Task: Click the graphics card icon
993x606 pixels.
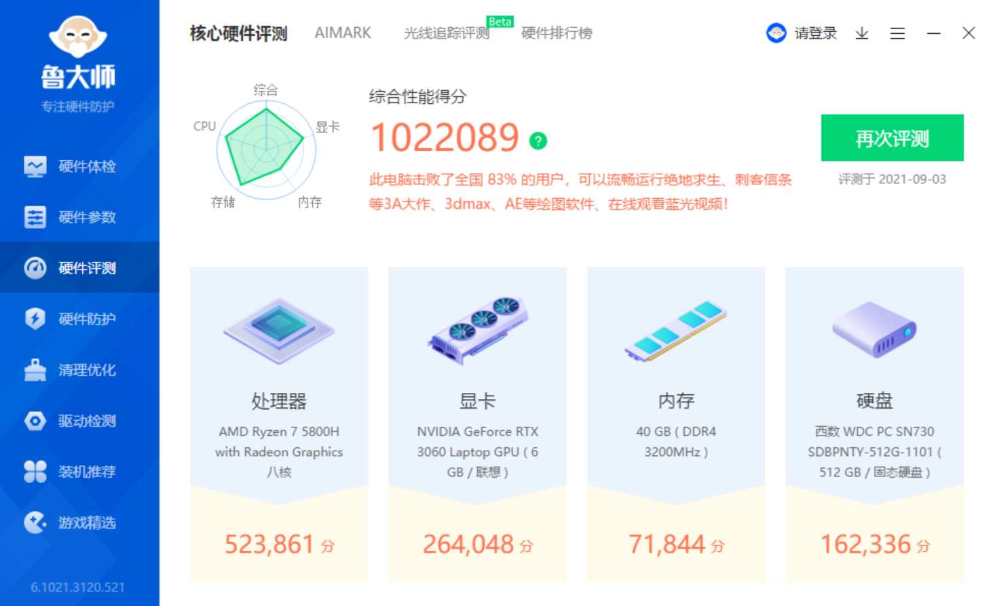Action: [x=478, y=330]
